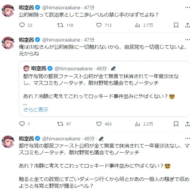190x190 pixels.
Task: Retweet the first tweet with 118 reposts
Action: coord(60,25)
